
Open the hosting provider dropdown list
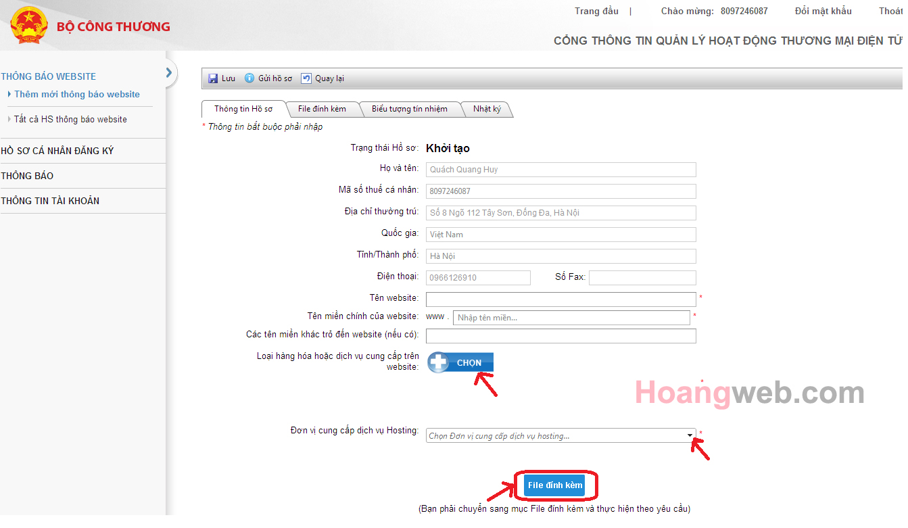click(x=690, y=436)
